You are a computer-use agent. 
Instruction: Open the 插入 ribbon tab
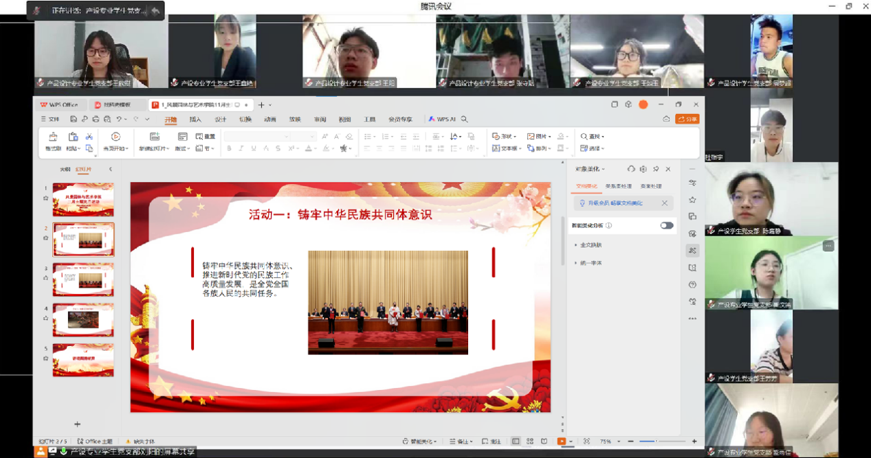tap(195, 119)
